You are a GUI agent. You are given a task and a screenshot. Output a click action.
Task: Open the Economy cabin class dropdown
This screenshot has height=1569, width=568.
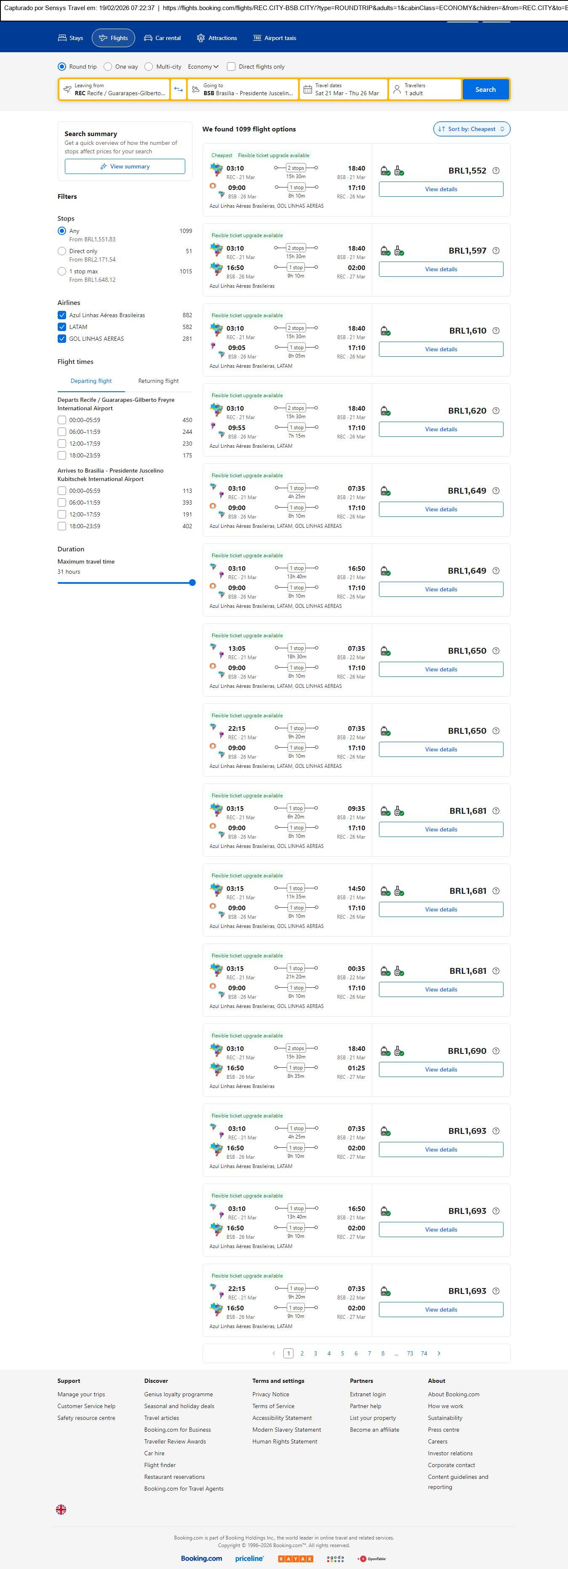tap(203, 67)
